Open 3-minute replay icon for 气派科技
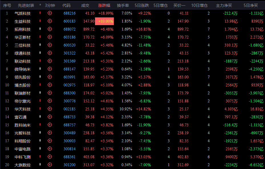 50,13
